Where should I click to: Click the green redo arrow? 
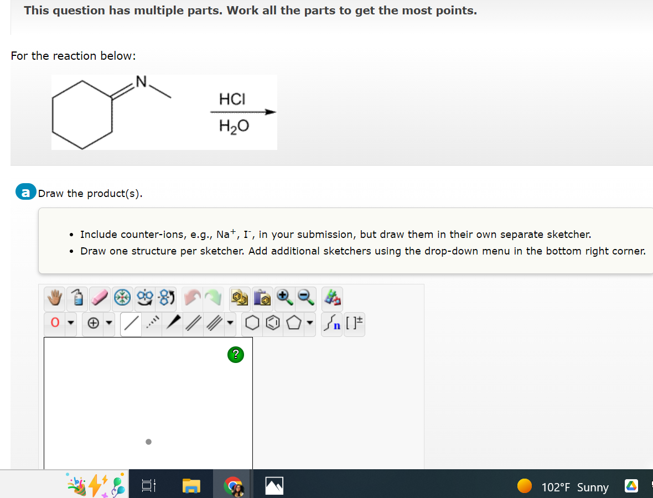point(214,298)
